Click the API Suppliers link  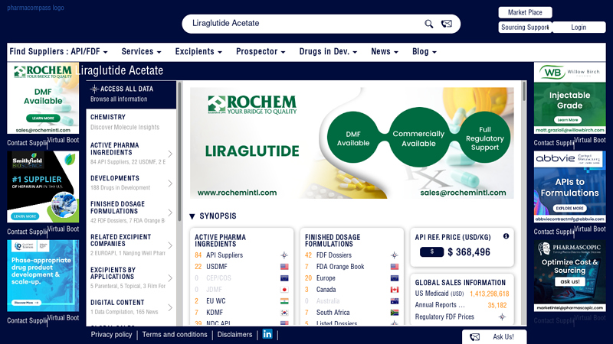[x=225, y=255]
